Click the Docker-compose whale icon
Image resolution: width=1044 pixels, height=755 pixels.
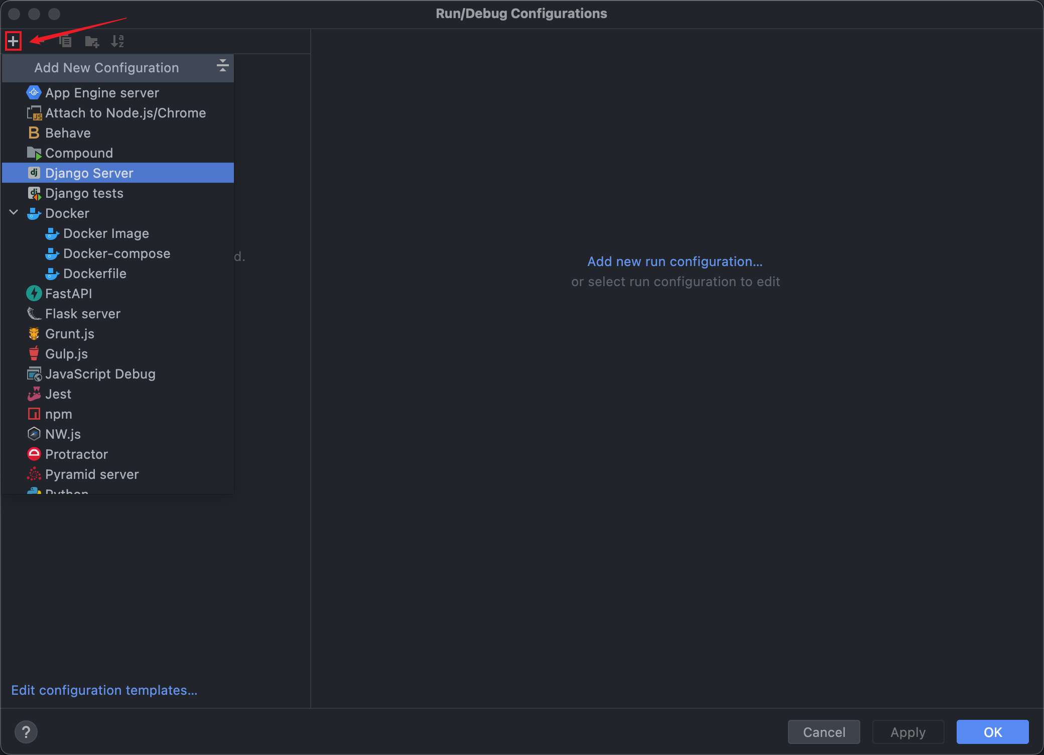point(52,254)
